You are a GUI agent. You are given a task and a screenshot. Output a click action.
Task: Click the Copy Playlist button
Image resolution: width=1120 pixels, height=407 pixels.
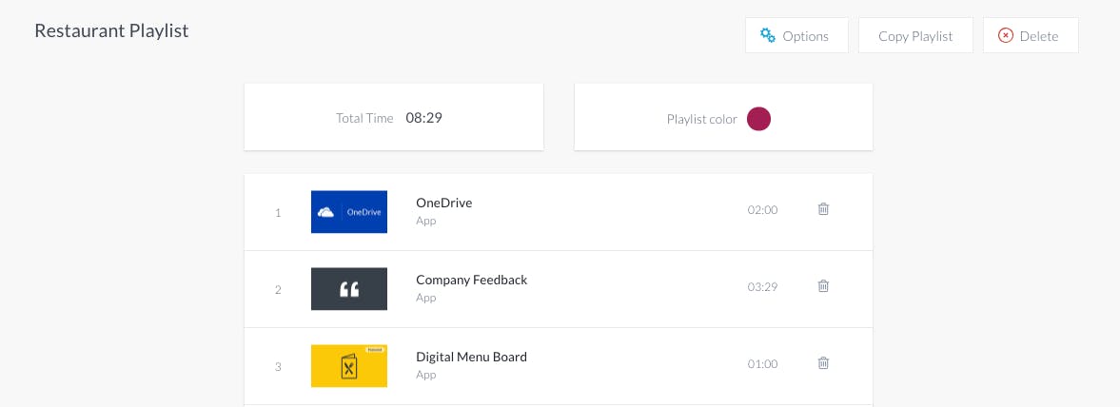tap(915, 36)
